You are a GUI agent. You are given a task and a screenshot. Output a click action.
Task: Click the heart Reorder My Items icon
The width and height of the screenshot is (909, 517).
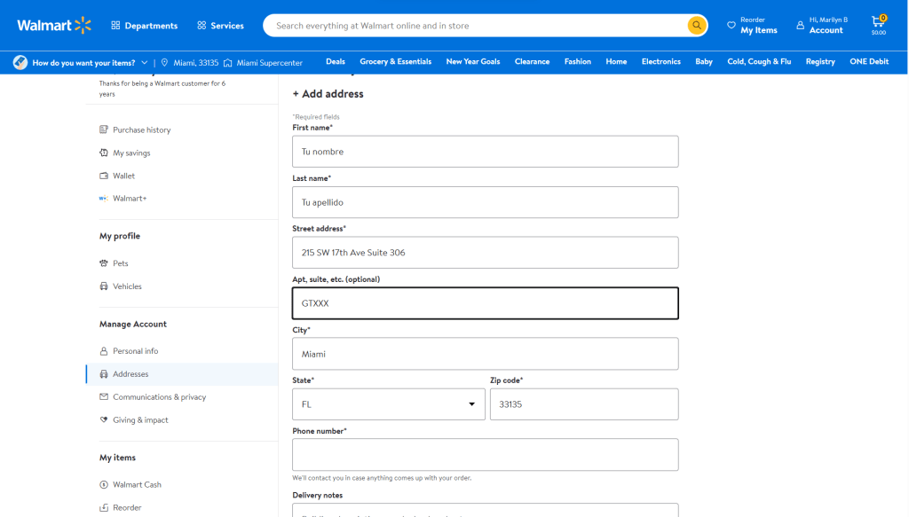coord(731,26)
